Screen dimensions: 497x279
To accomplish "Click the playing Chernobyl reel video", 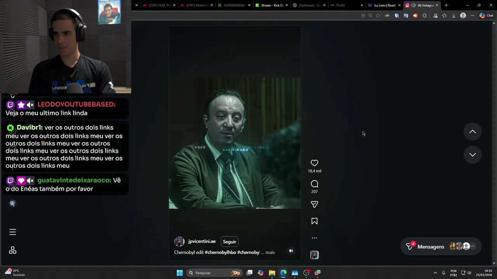I will point(235,143).
